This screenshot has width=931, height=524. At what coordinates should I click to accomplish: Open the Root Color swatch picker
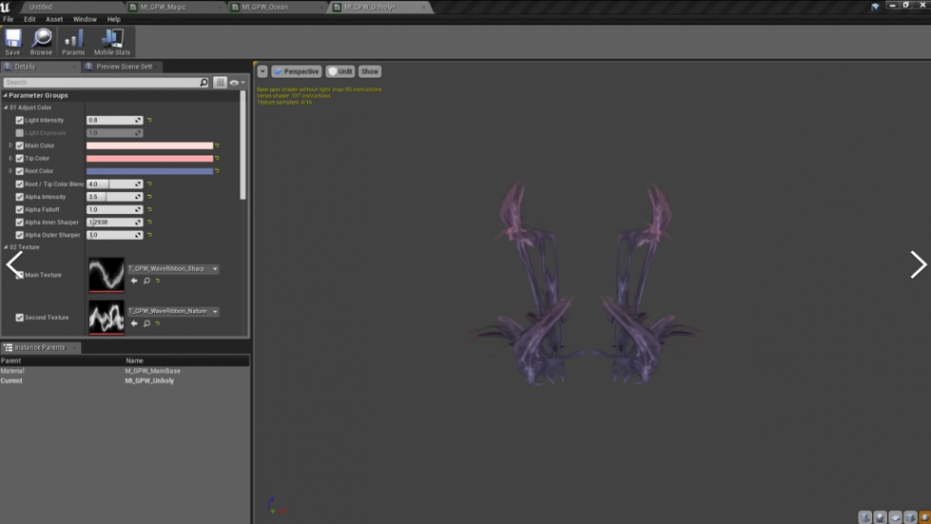pos(149,171)
